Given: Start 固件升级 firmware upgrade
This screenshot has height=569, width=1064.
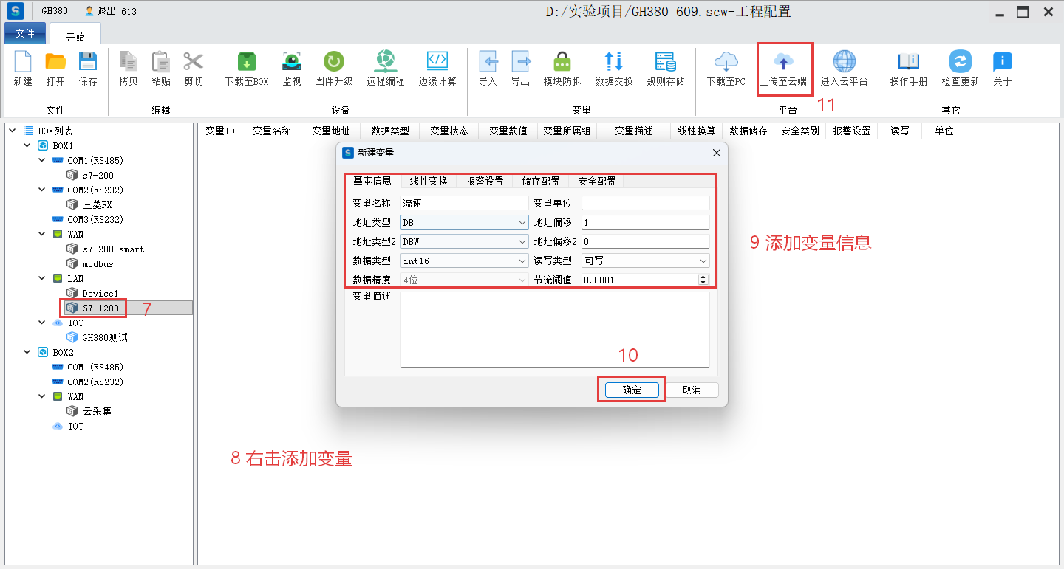Looking at the screenshot, I should [x=334, y=62].
